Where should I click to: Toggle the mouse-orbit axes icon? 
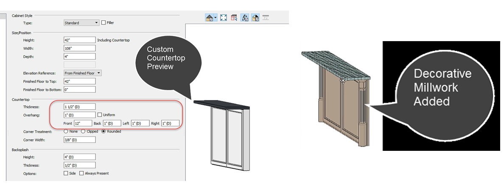(x=245, y=18)
